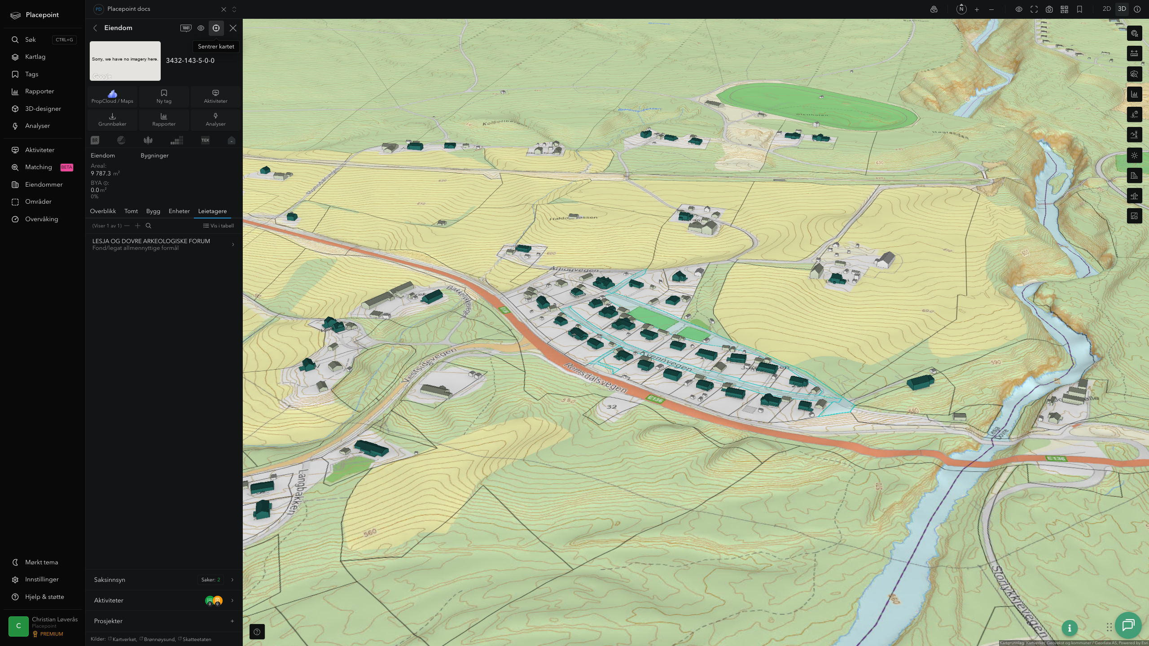Switch to the Overblikk tab
The height and width of the screenshot is (646, 1149).
click(x=103, y=211)
